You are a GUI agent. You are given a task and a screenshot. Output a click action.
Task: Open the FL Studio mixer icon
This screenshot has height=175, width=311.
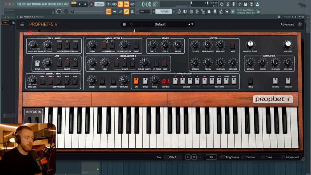(197, 12)
